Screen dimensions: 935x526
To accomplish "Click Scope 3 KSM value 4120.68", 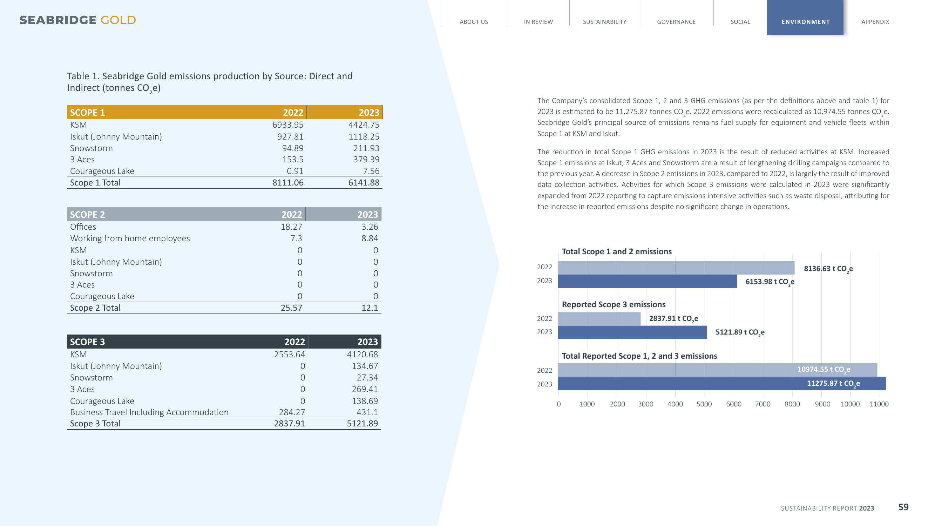I will (x=362, y=354).
